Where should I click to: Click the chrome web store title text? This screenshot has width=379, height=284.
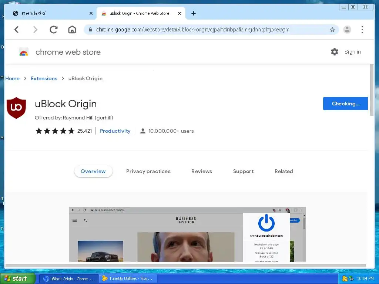[68, 52]
